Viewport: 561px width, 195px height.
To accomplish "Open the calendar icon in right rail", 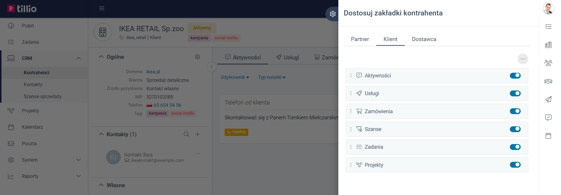I will click(548, 136).
